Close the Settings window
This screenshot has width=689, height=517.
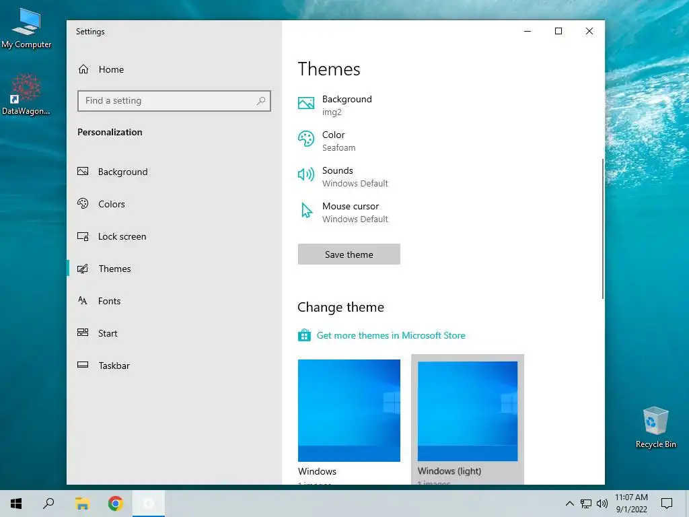coord(589,31)
